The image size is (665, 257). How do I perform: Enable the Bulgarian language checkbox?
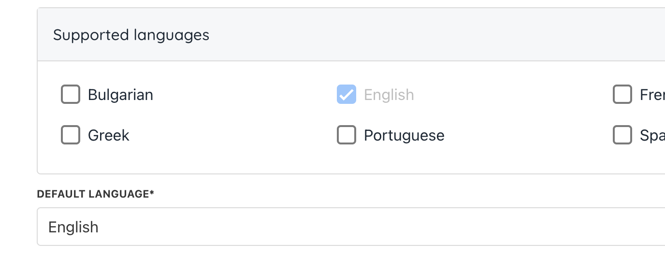click(x=71, y=95)
